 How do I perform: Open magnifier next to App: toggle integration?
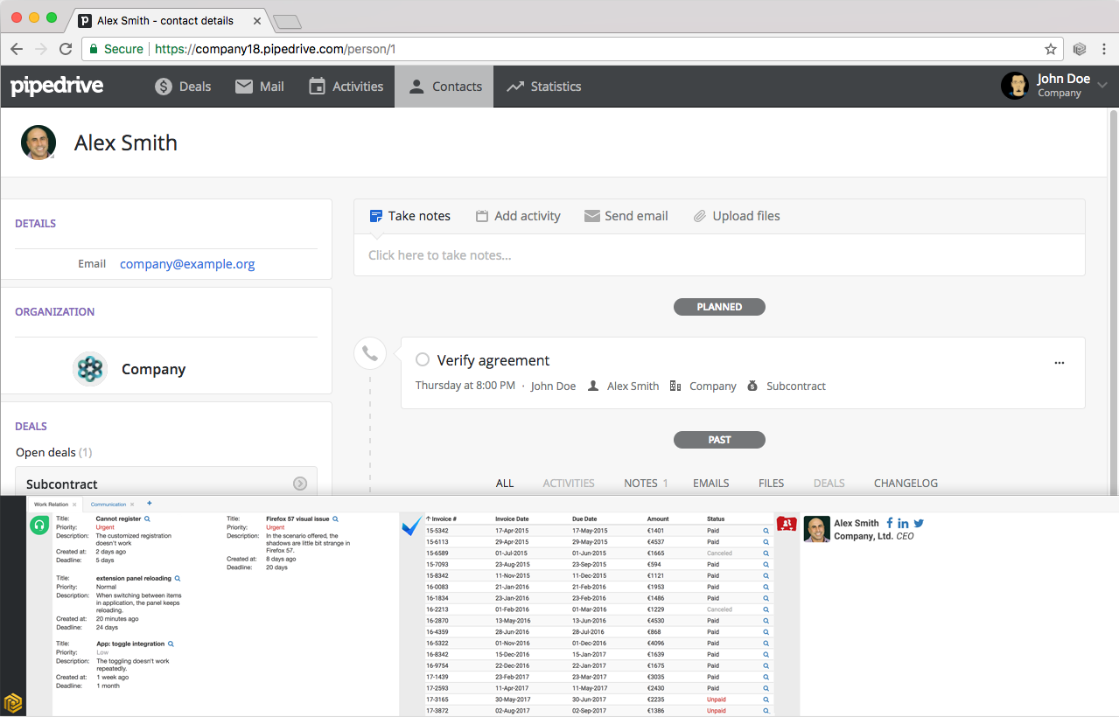click(x=171, y=644)
